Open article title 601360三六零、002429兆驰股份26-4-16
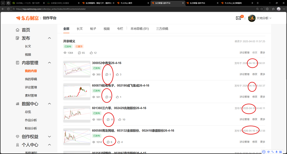This screenshot has width=287, height=154. 119,108
